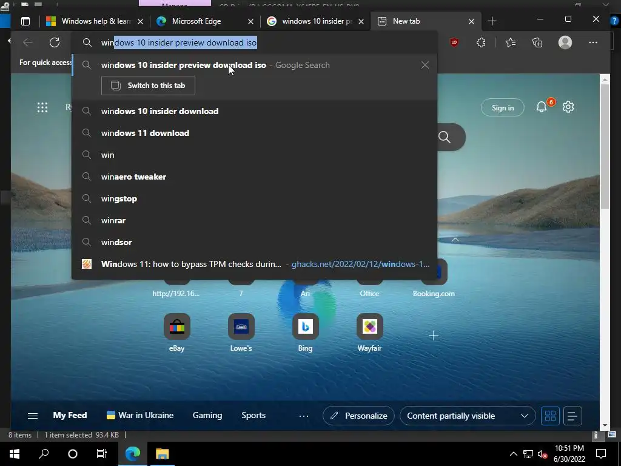
Task: Open Content partially visible dropdown
Action: click(x=468, y=416)
